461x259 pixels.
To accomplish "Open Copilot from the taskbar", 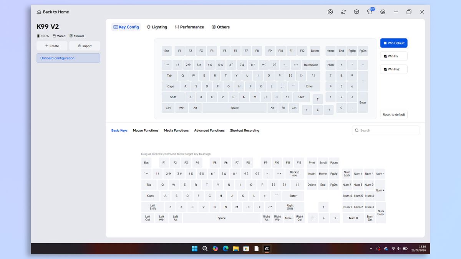I will tap(215, 249).
